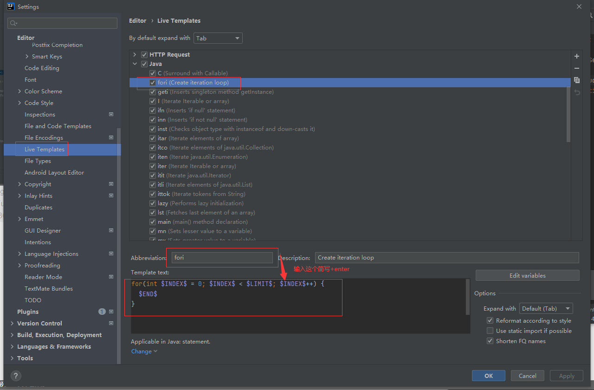
Task: Collapse the Java template group
Action: click(135, 64)
